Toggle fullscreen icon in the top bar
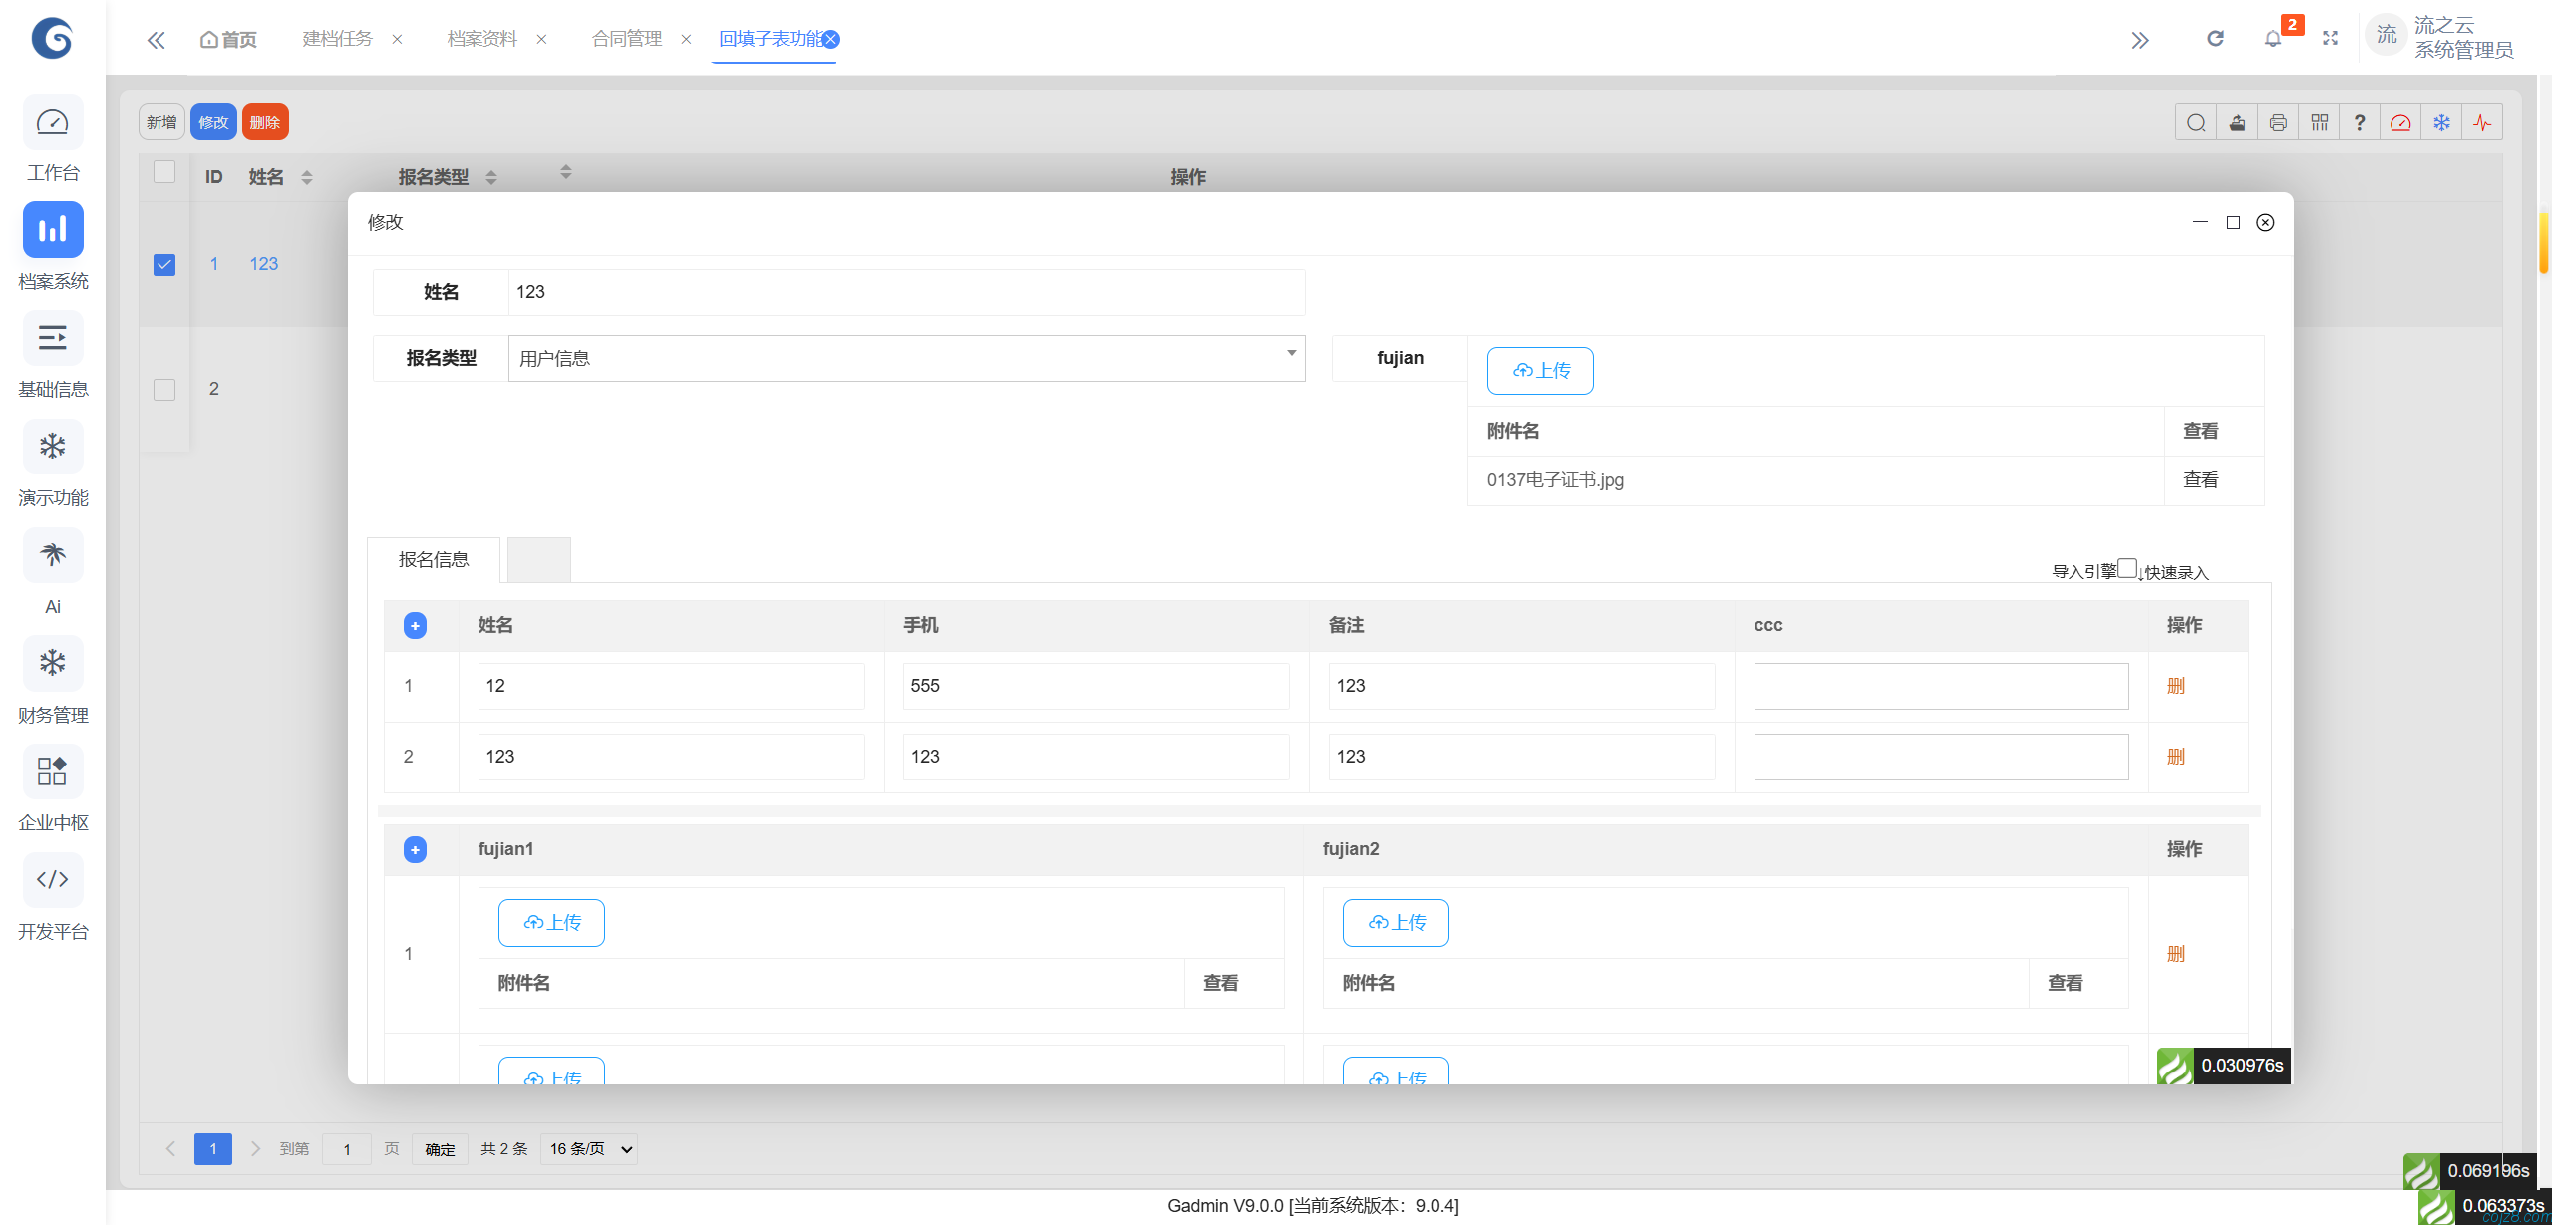The image size is (2552, 1225). pos(2330,39)
